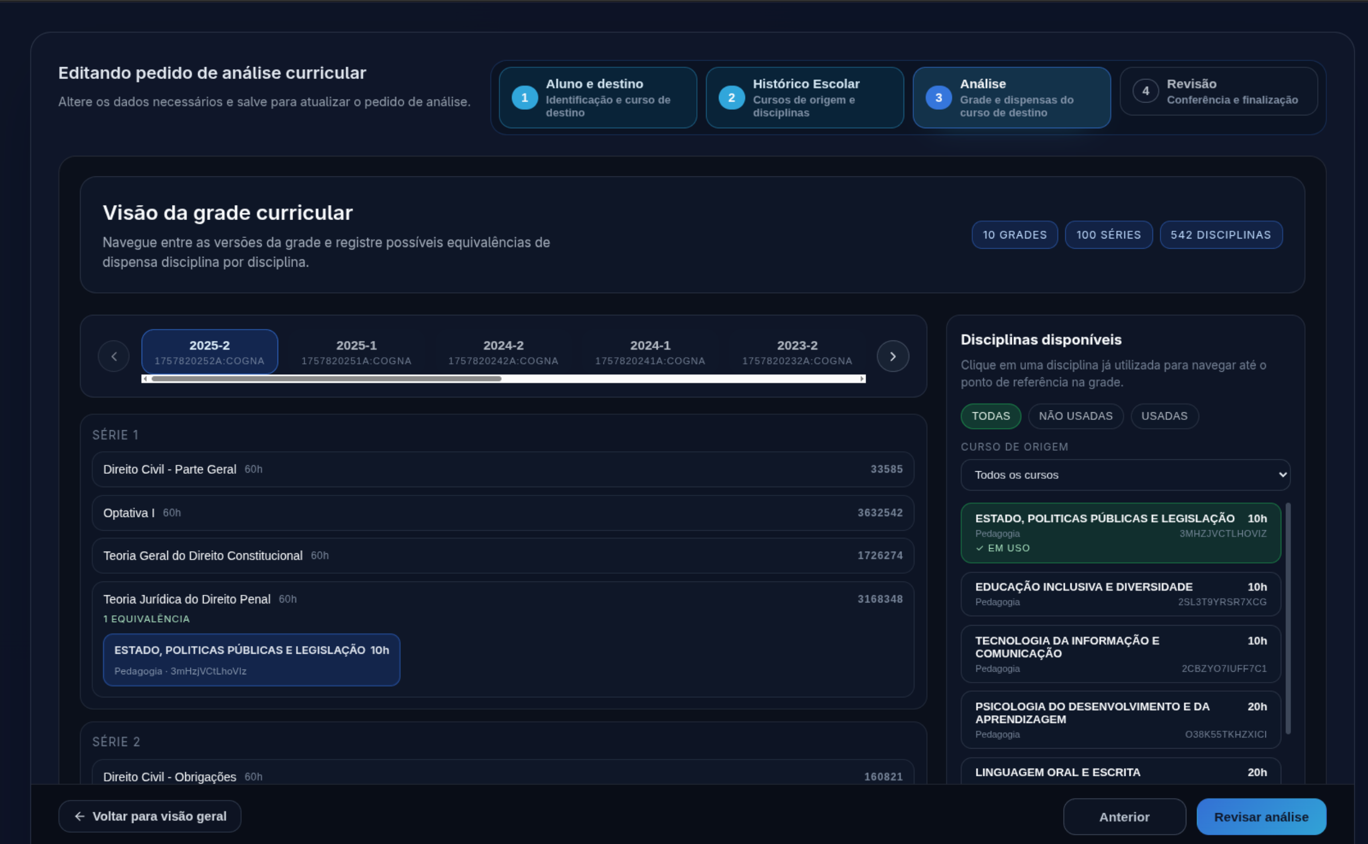Viewport: 1368px width, 844px height.
Task: Switch to grade version 2024-2
Action: [x=503, y=352]
